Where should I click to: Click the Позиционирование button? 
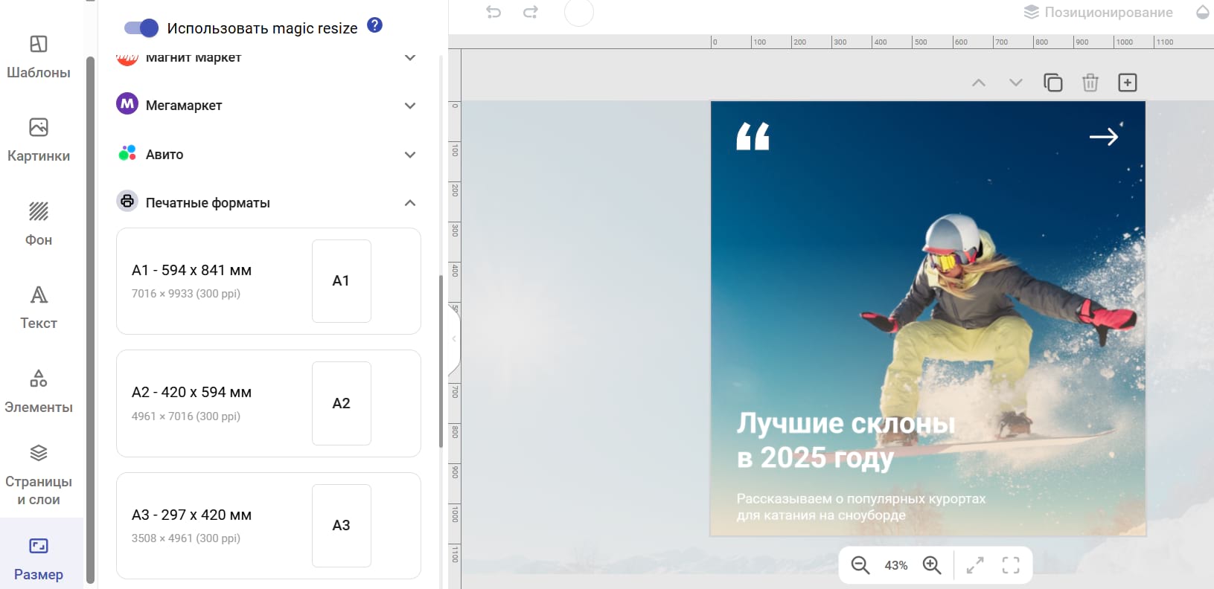(x=1099, y=12)
